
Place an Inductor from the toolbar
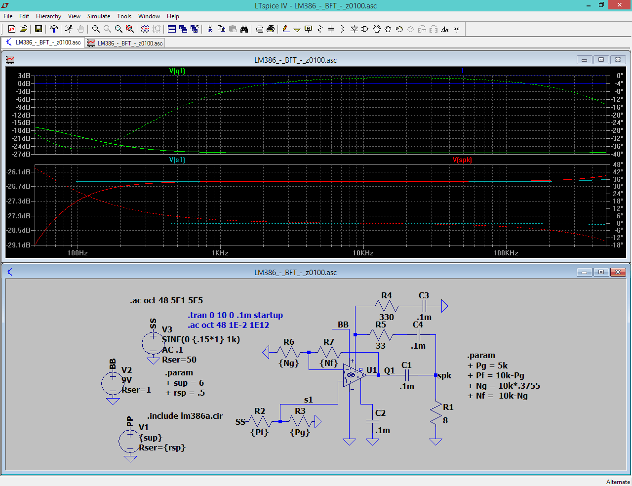[343, 29]
